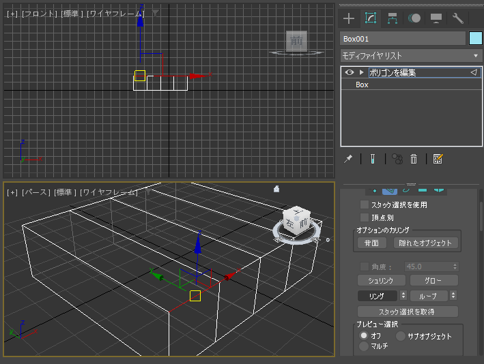Remove modifier with the trash icon
The width and height of the screenshot is (484, 364).
coord(414,159)
